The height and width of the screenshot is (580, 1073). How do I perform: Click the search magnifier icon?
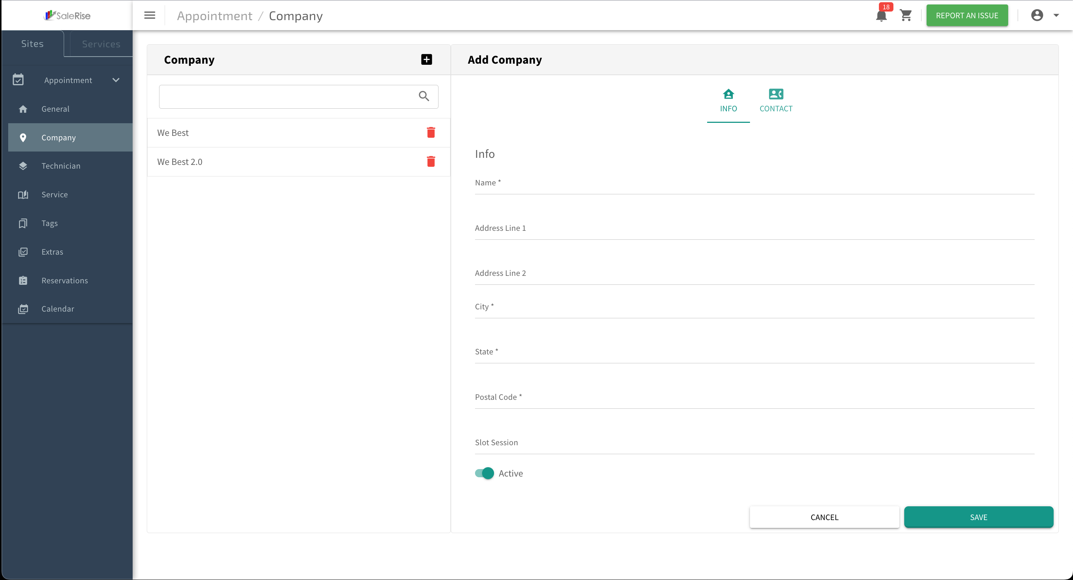pyautogui.click(x=424, y=96)
